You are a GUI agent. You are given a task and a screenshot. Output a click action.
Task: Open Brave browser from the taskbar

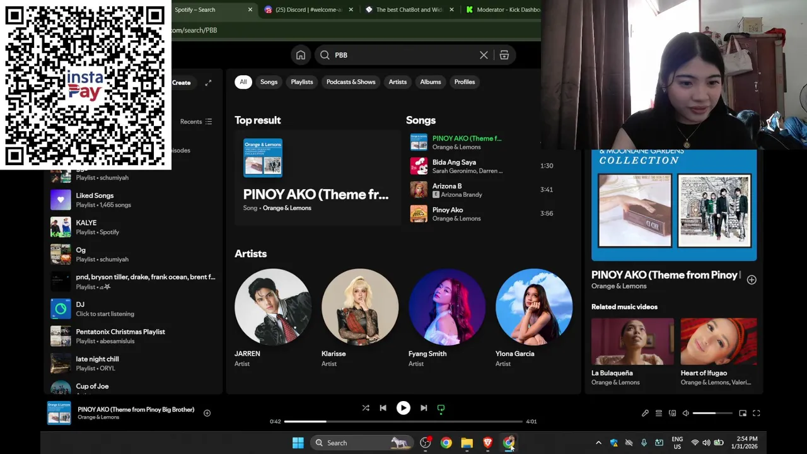pos(487,443)
